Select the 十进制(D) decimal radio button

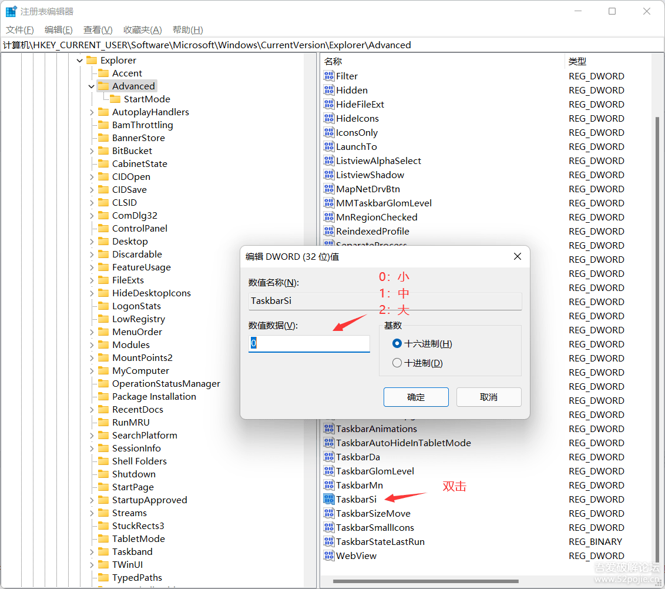[397, 363]
